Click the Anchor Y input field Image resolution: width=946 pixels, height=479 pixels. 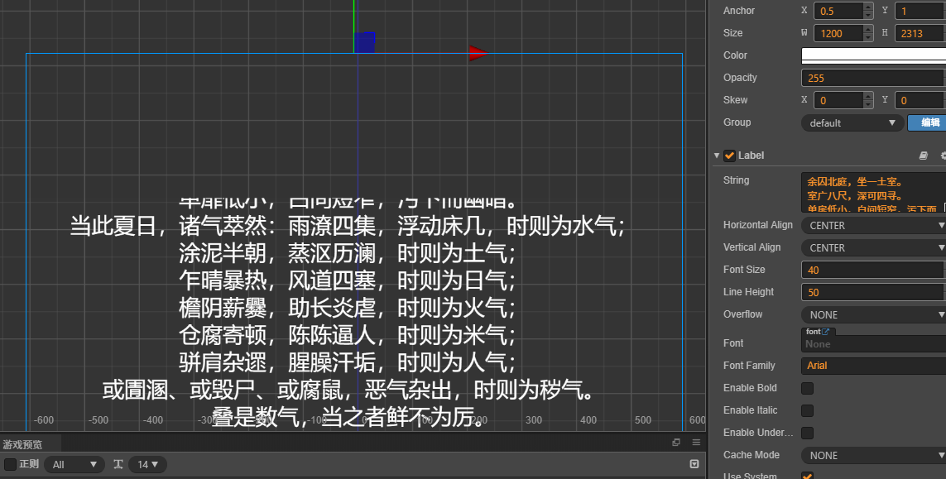tap(920, 11)
